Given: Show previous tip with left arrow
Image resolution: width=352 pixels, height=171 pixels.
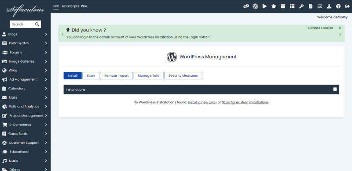Looking at the screenshot, I should click(x=62, y=34).
